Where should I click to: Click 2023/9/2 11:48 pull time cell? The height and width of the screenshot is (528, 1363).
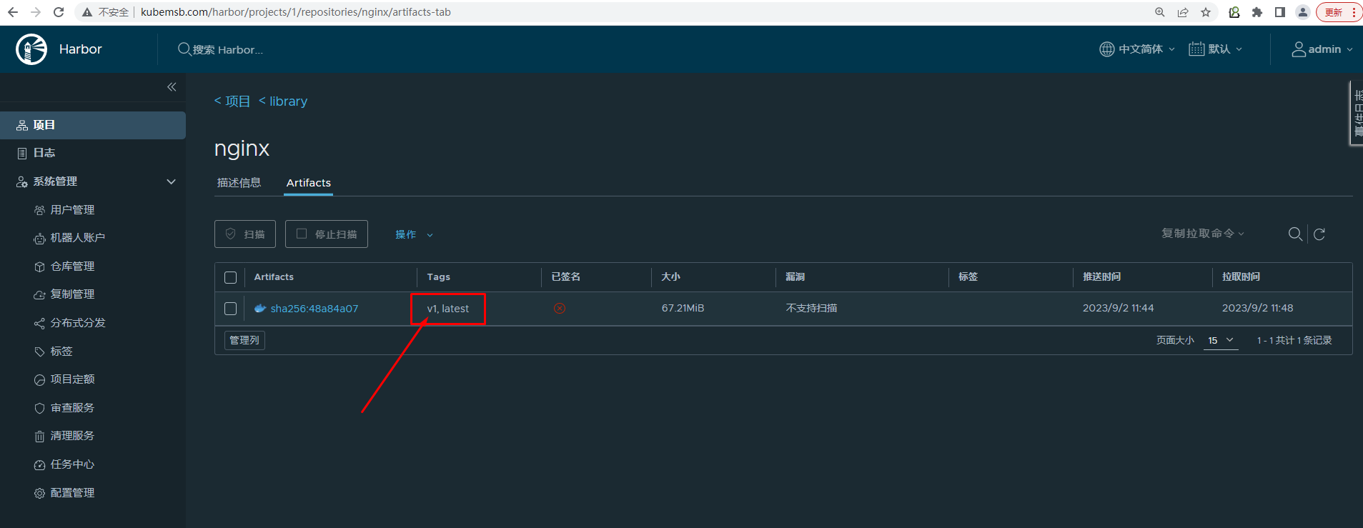[1257, 308]
